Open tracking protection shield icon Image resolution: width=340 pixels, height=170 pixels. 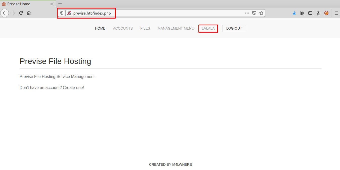coord(62,13)
